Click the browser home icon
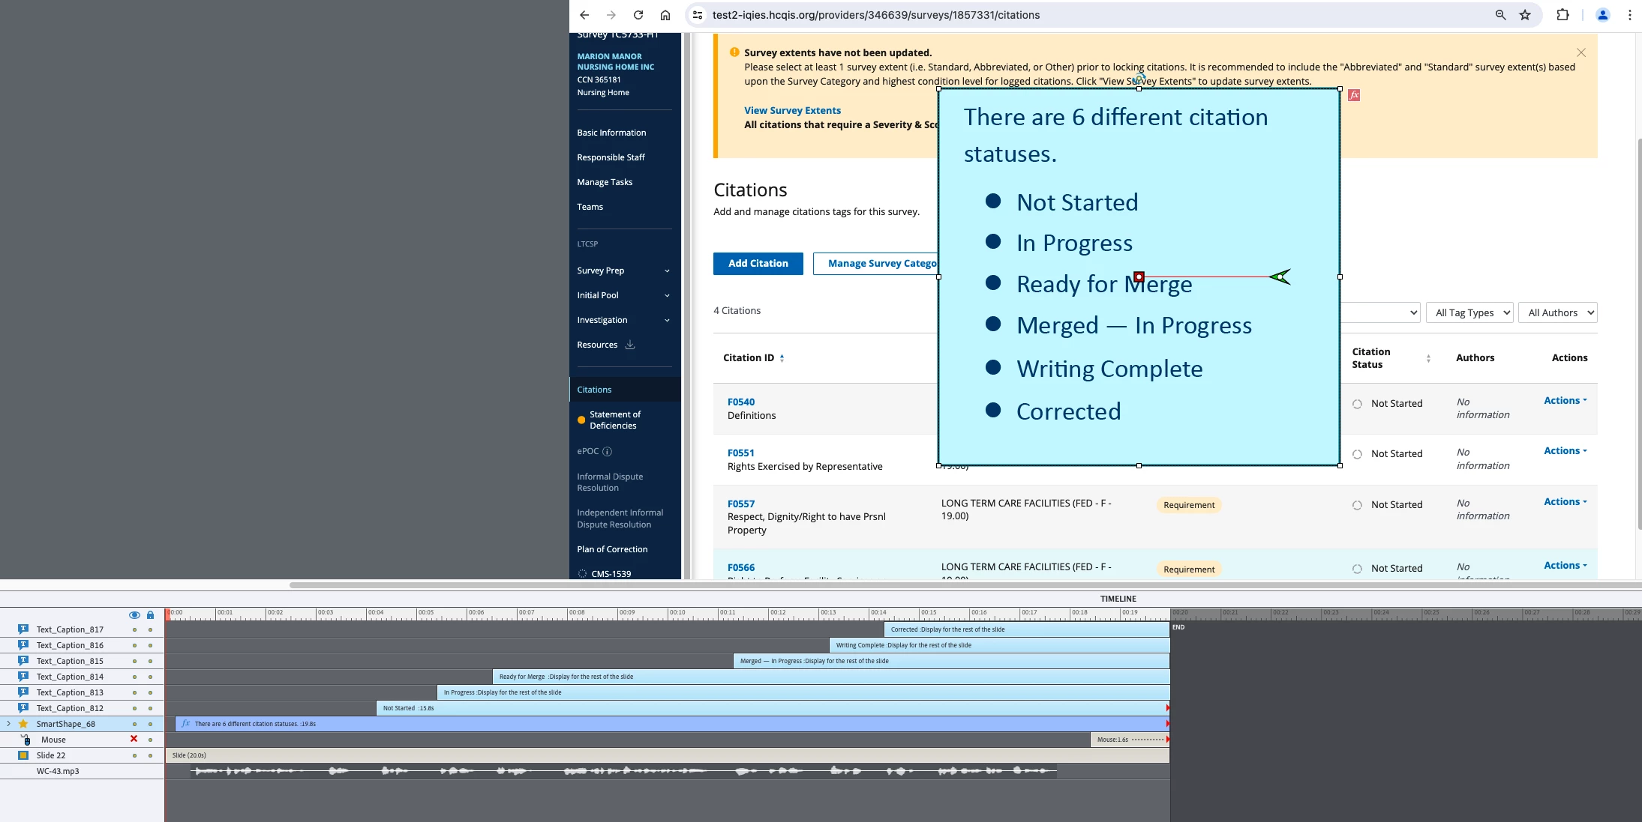Viewport: 1642px width, 822px height. tap(665, 15)
